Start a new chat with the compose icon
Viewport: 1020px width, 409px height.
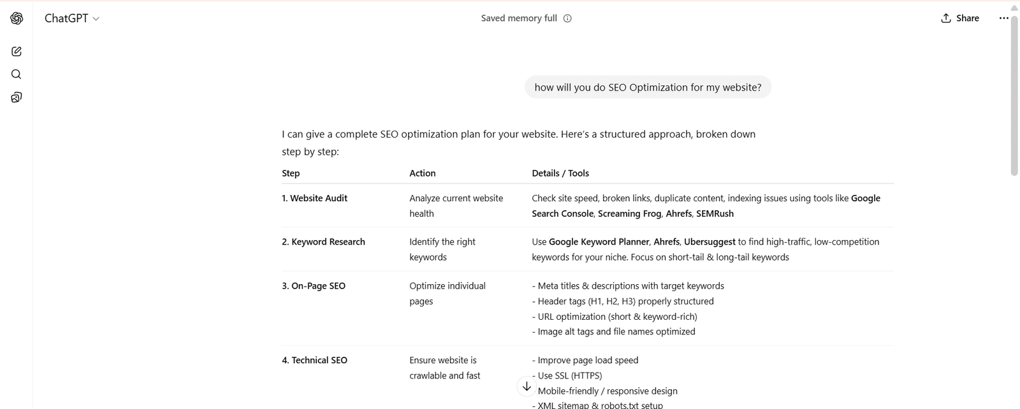coord(17,52)
